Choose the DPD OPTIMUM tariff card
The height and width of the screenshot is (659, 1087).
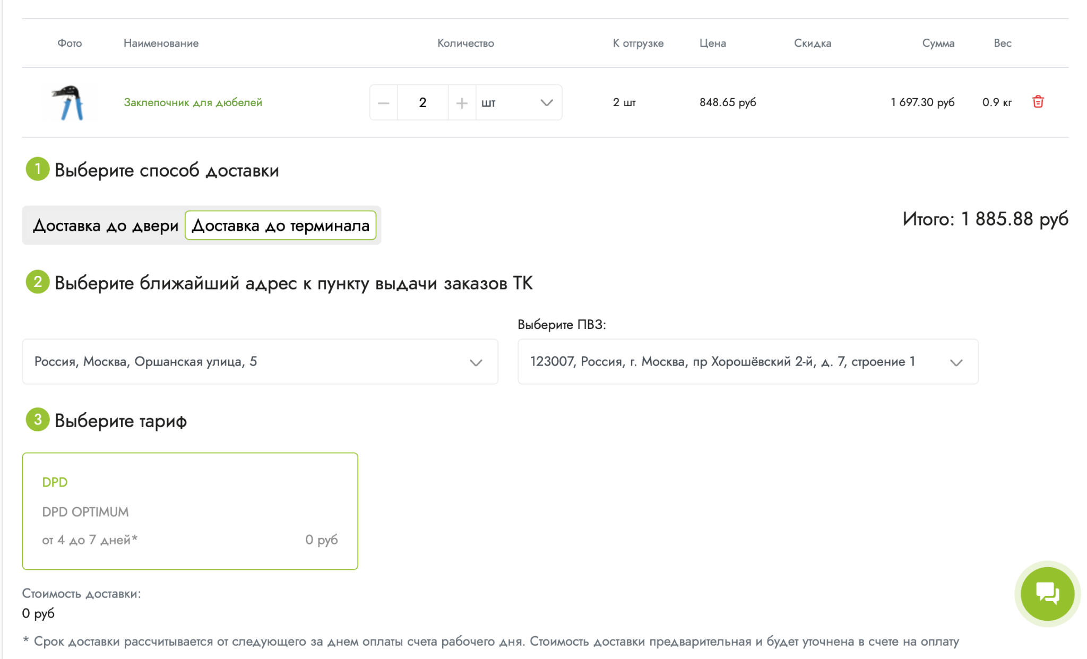190,511
